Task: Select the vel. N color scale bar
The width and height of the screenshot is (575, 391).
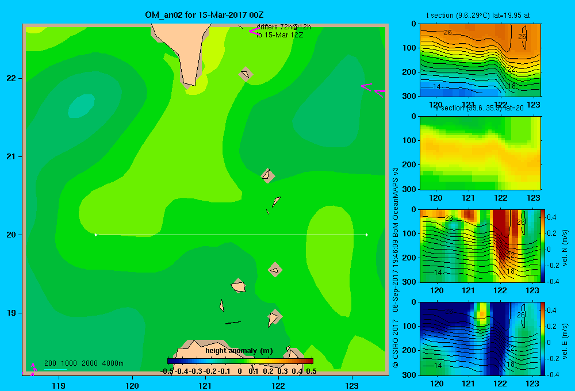Action: coord(543,246)
